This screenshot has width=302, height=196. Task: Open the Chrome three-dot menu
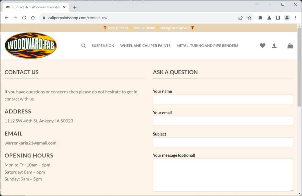click(296, 18)
